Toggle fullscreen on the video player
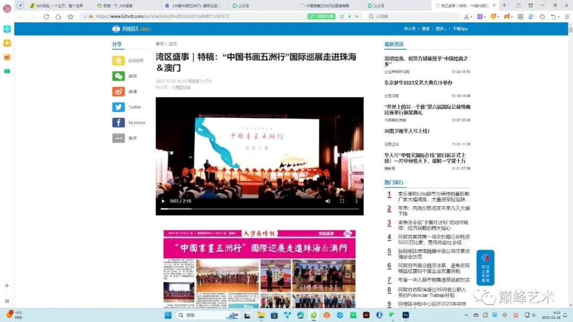This screenshot has height=322, width=573. point(342,201)
